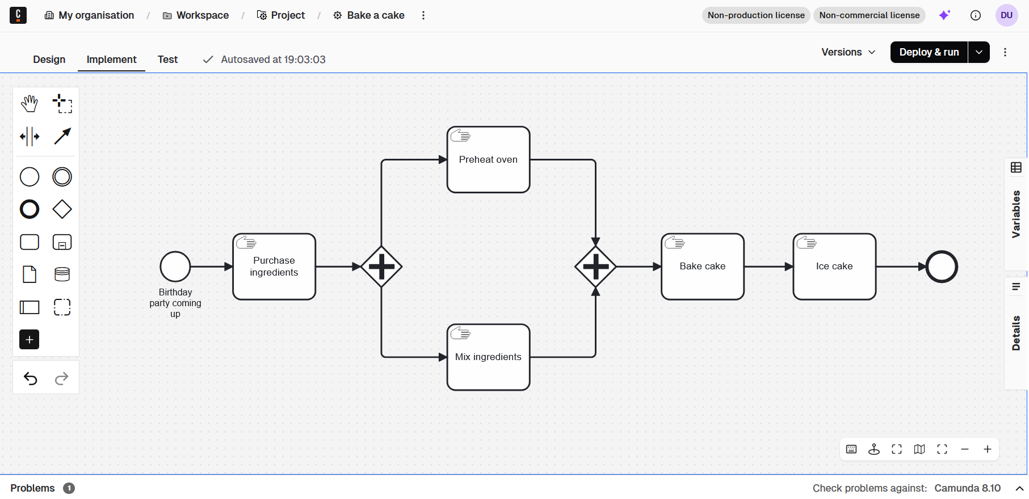Open the DU user avatar menu
Viewport: 1029px width, 499px height.
1007,15
